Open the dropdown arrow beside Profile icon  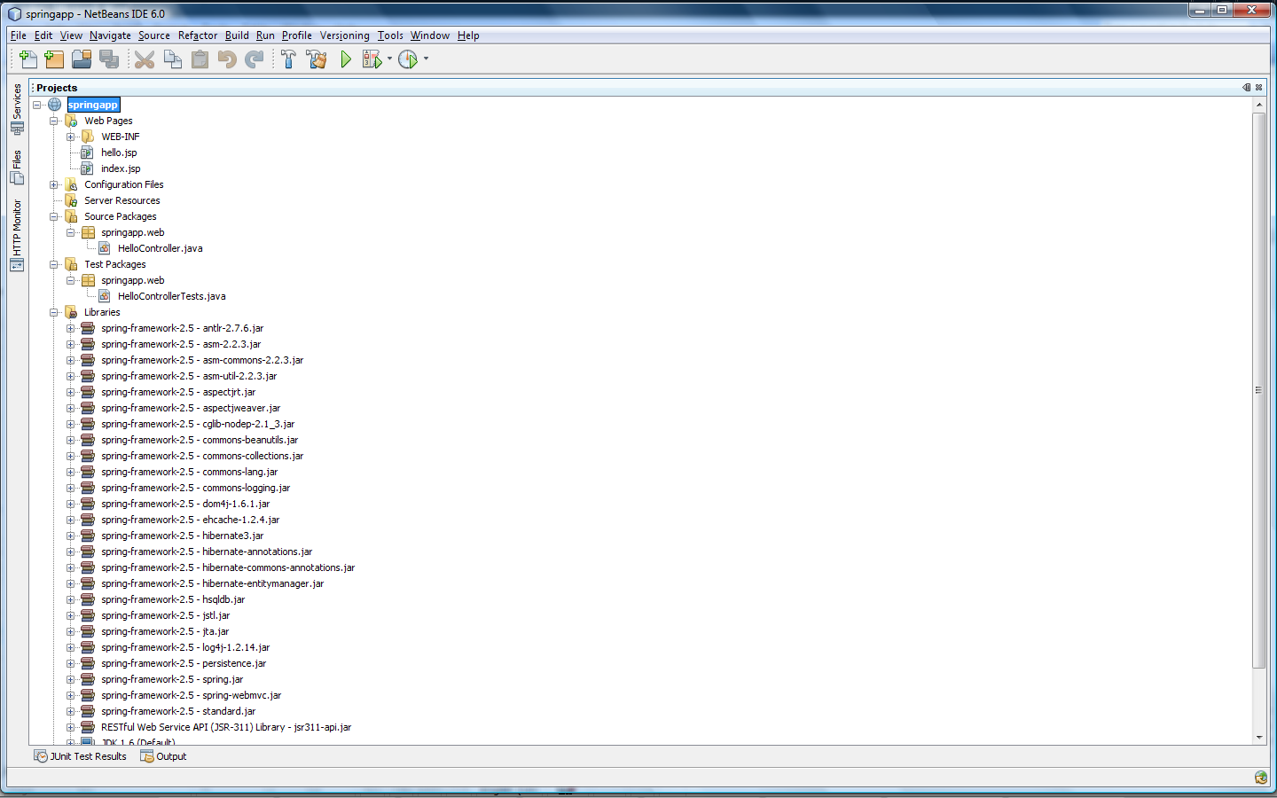427,59
